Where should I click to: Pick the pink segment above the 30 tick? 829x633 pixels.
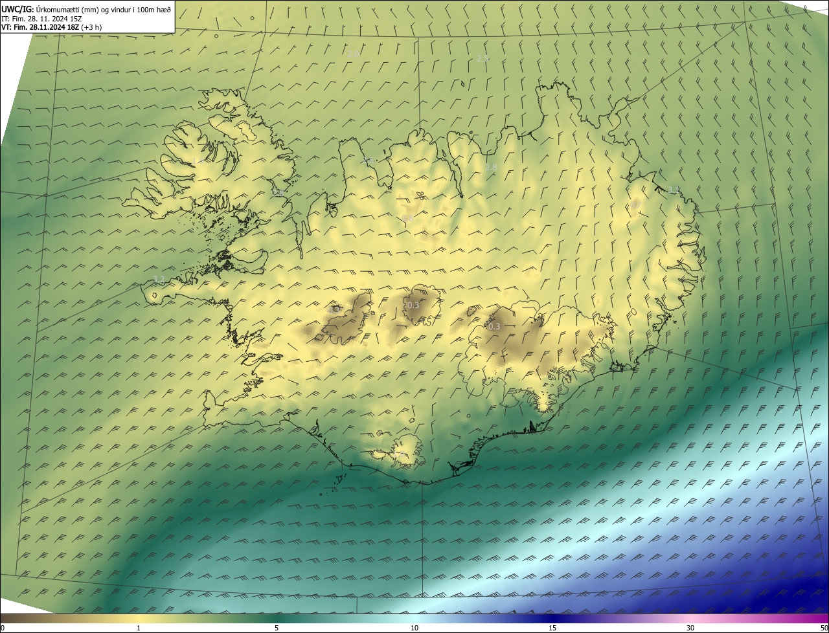click(x=690, y=619)
